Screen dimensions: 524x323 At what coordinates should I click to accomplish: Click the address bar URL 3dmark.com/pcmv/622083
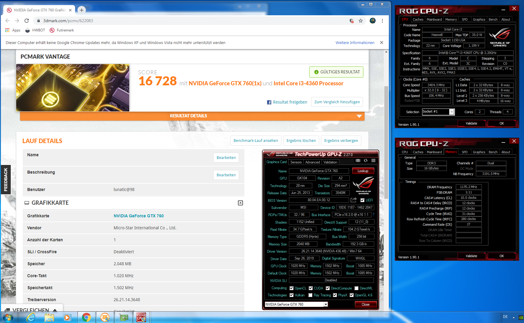[68, 21]
